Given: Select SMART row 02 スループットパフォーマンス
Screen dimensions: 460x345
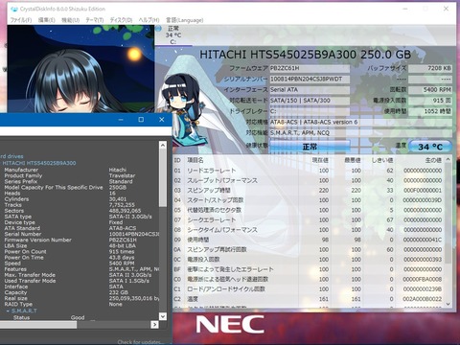Looking at the screenshot, I should pos(309,180).
